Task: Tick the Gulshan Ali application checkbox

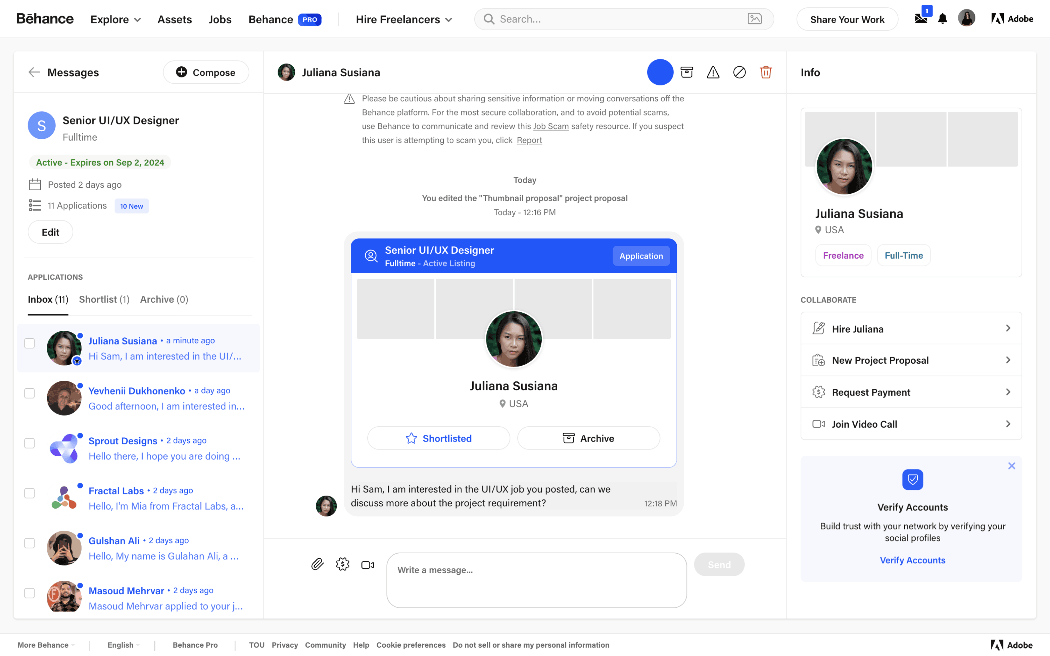Action: click(x=30, y=543)
